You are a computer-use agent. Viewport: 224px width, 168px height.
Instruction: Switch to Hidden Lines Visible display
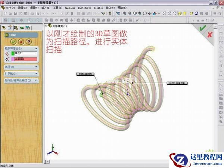(x=169, y=13)
